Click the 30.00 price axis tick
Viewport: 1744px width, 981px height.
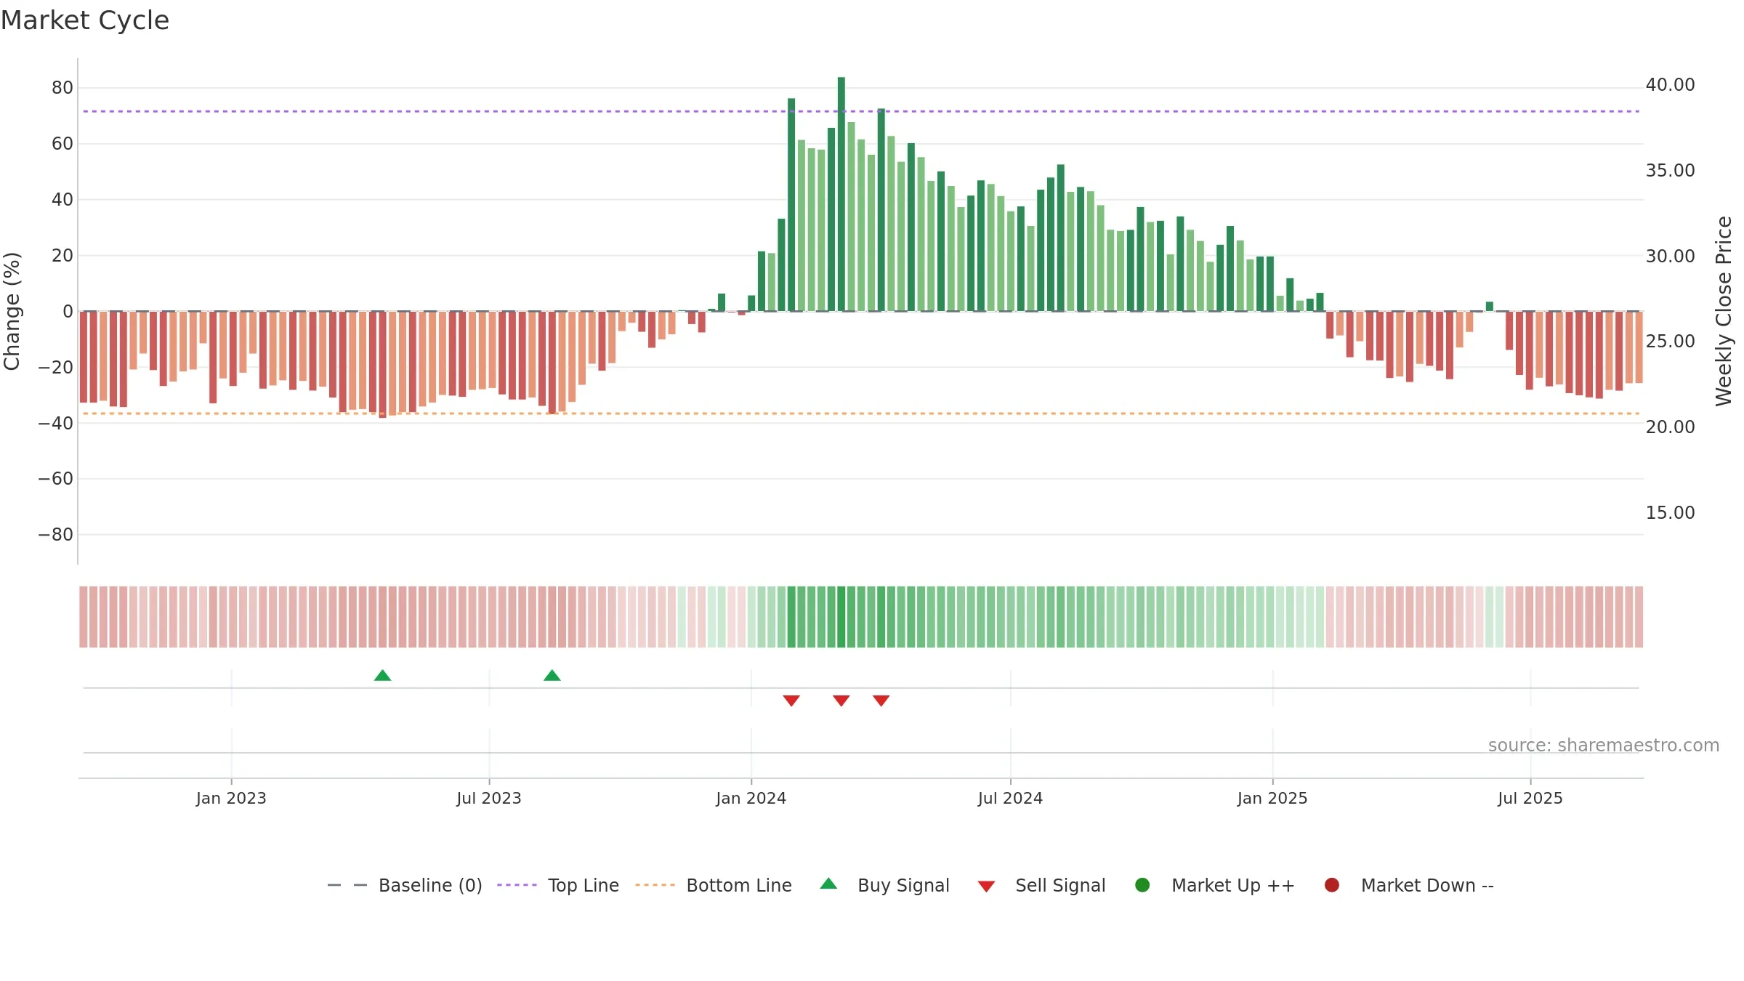[1671, 257]
